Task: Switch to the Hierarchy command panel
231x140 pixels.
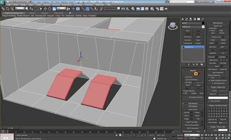Action: coord(191,19)
